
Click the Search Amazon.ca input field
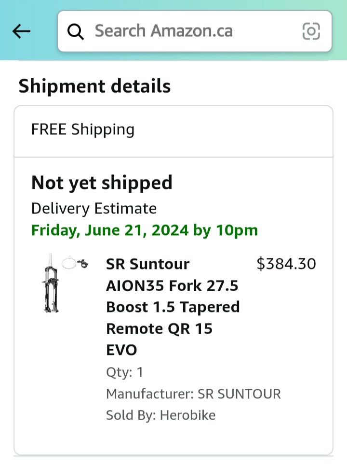coord(193,31)
